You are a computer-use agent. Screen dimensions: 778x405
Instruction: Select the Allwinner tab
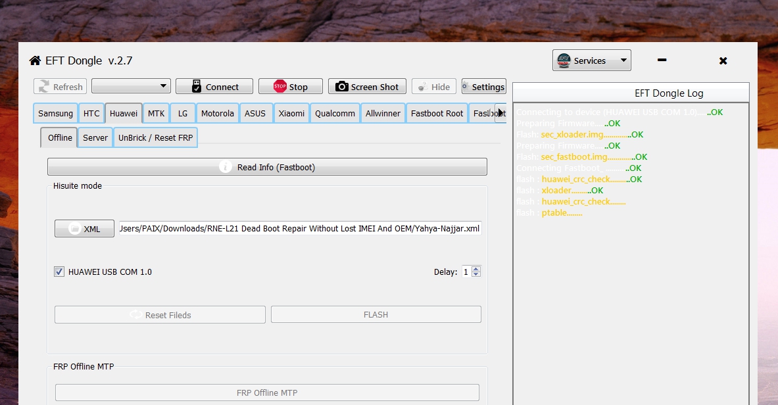(383, 113)
